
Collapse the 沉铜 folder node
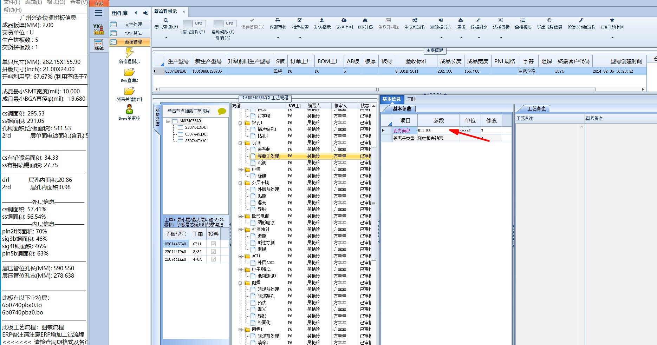coord(241,143)
